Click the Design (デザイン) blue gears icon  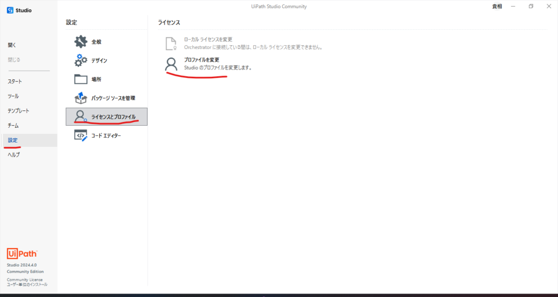tap(81, 60)
